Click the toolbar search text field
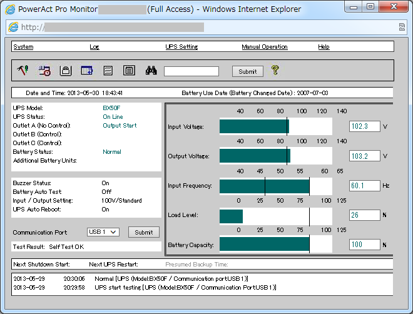The height and width of the screenshot is (314, 413). (x=191, y=71)
